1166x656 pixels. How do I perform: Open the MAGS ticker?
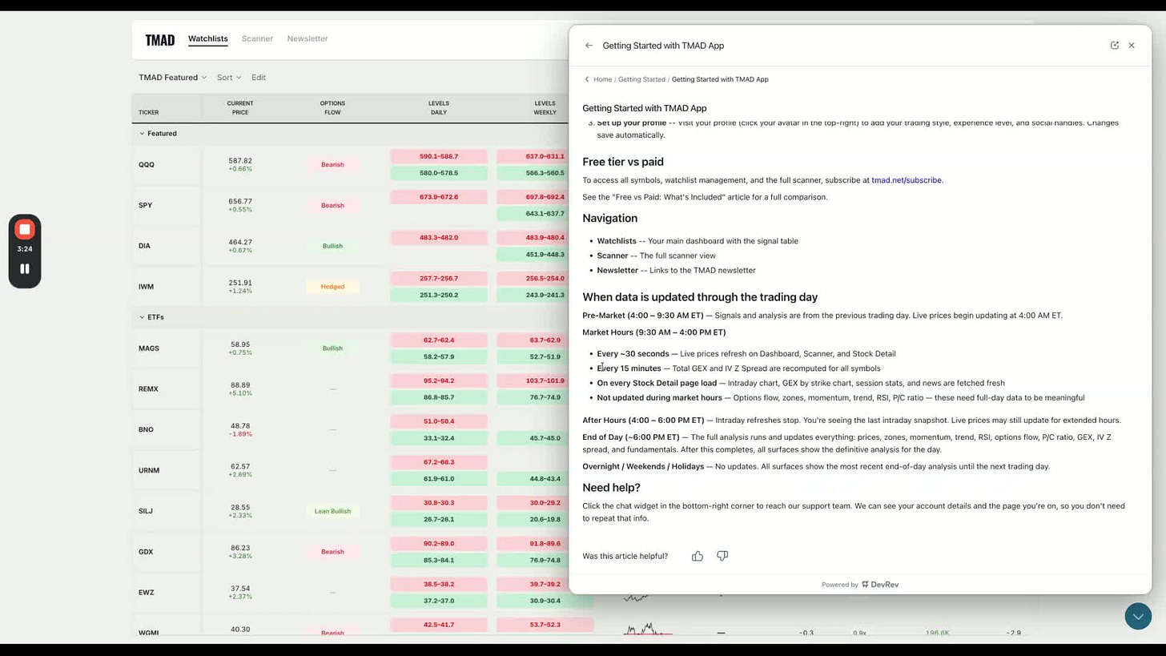pyautogui.click(x=148, y=348)
